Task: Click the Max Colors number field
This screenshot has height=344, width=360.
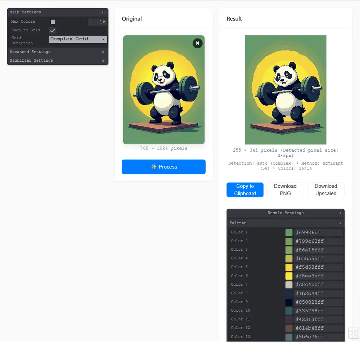Action: pyautogui.click(x=98, y=22)
